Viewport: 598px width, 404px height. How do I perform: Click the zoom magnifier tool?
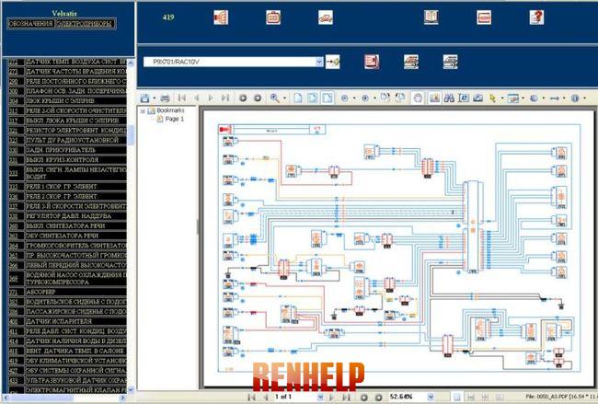[274, 98]
